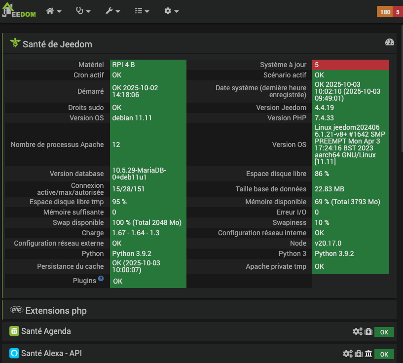Open Santé Alexa - API gears icon

pos(348,354)
